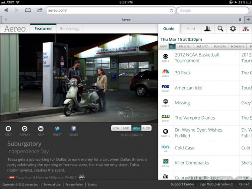
Task: Open the Support Center link
Action: (x=182, y=184)
